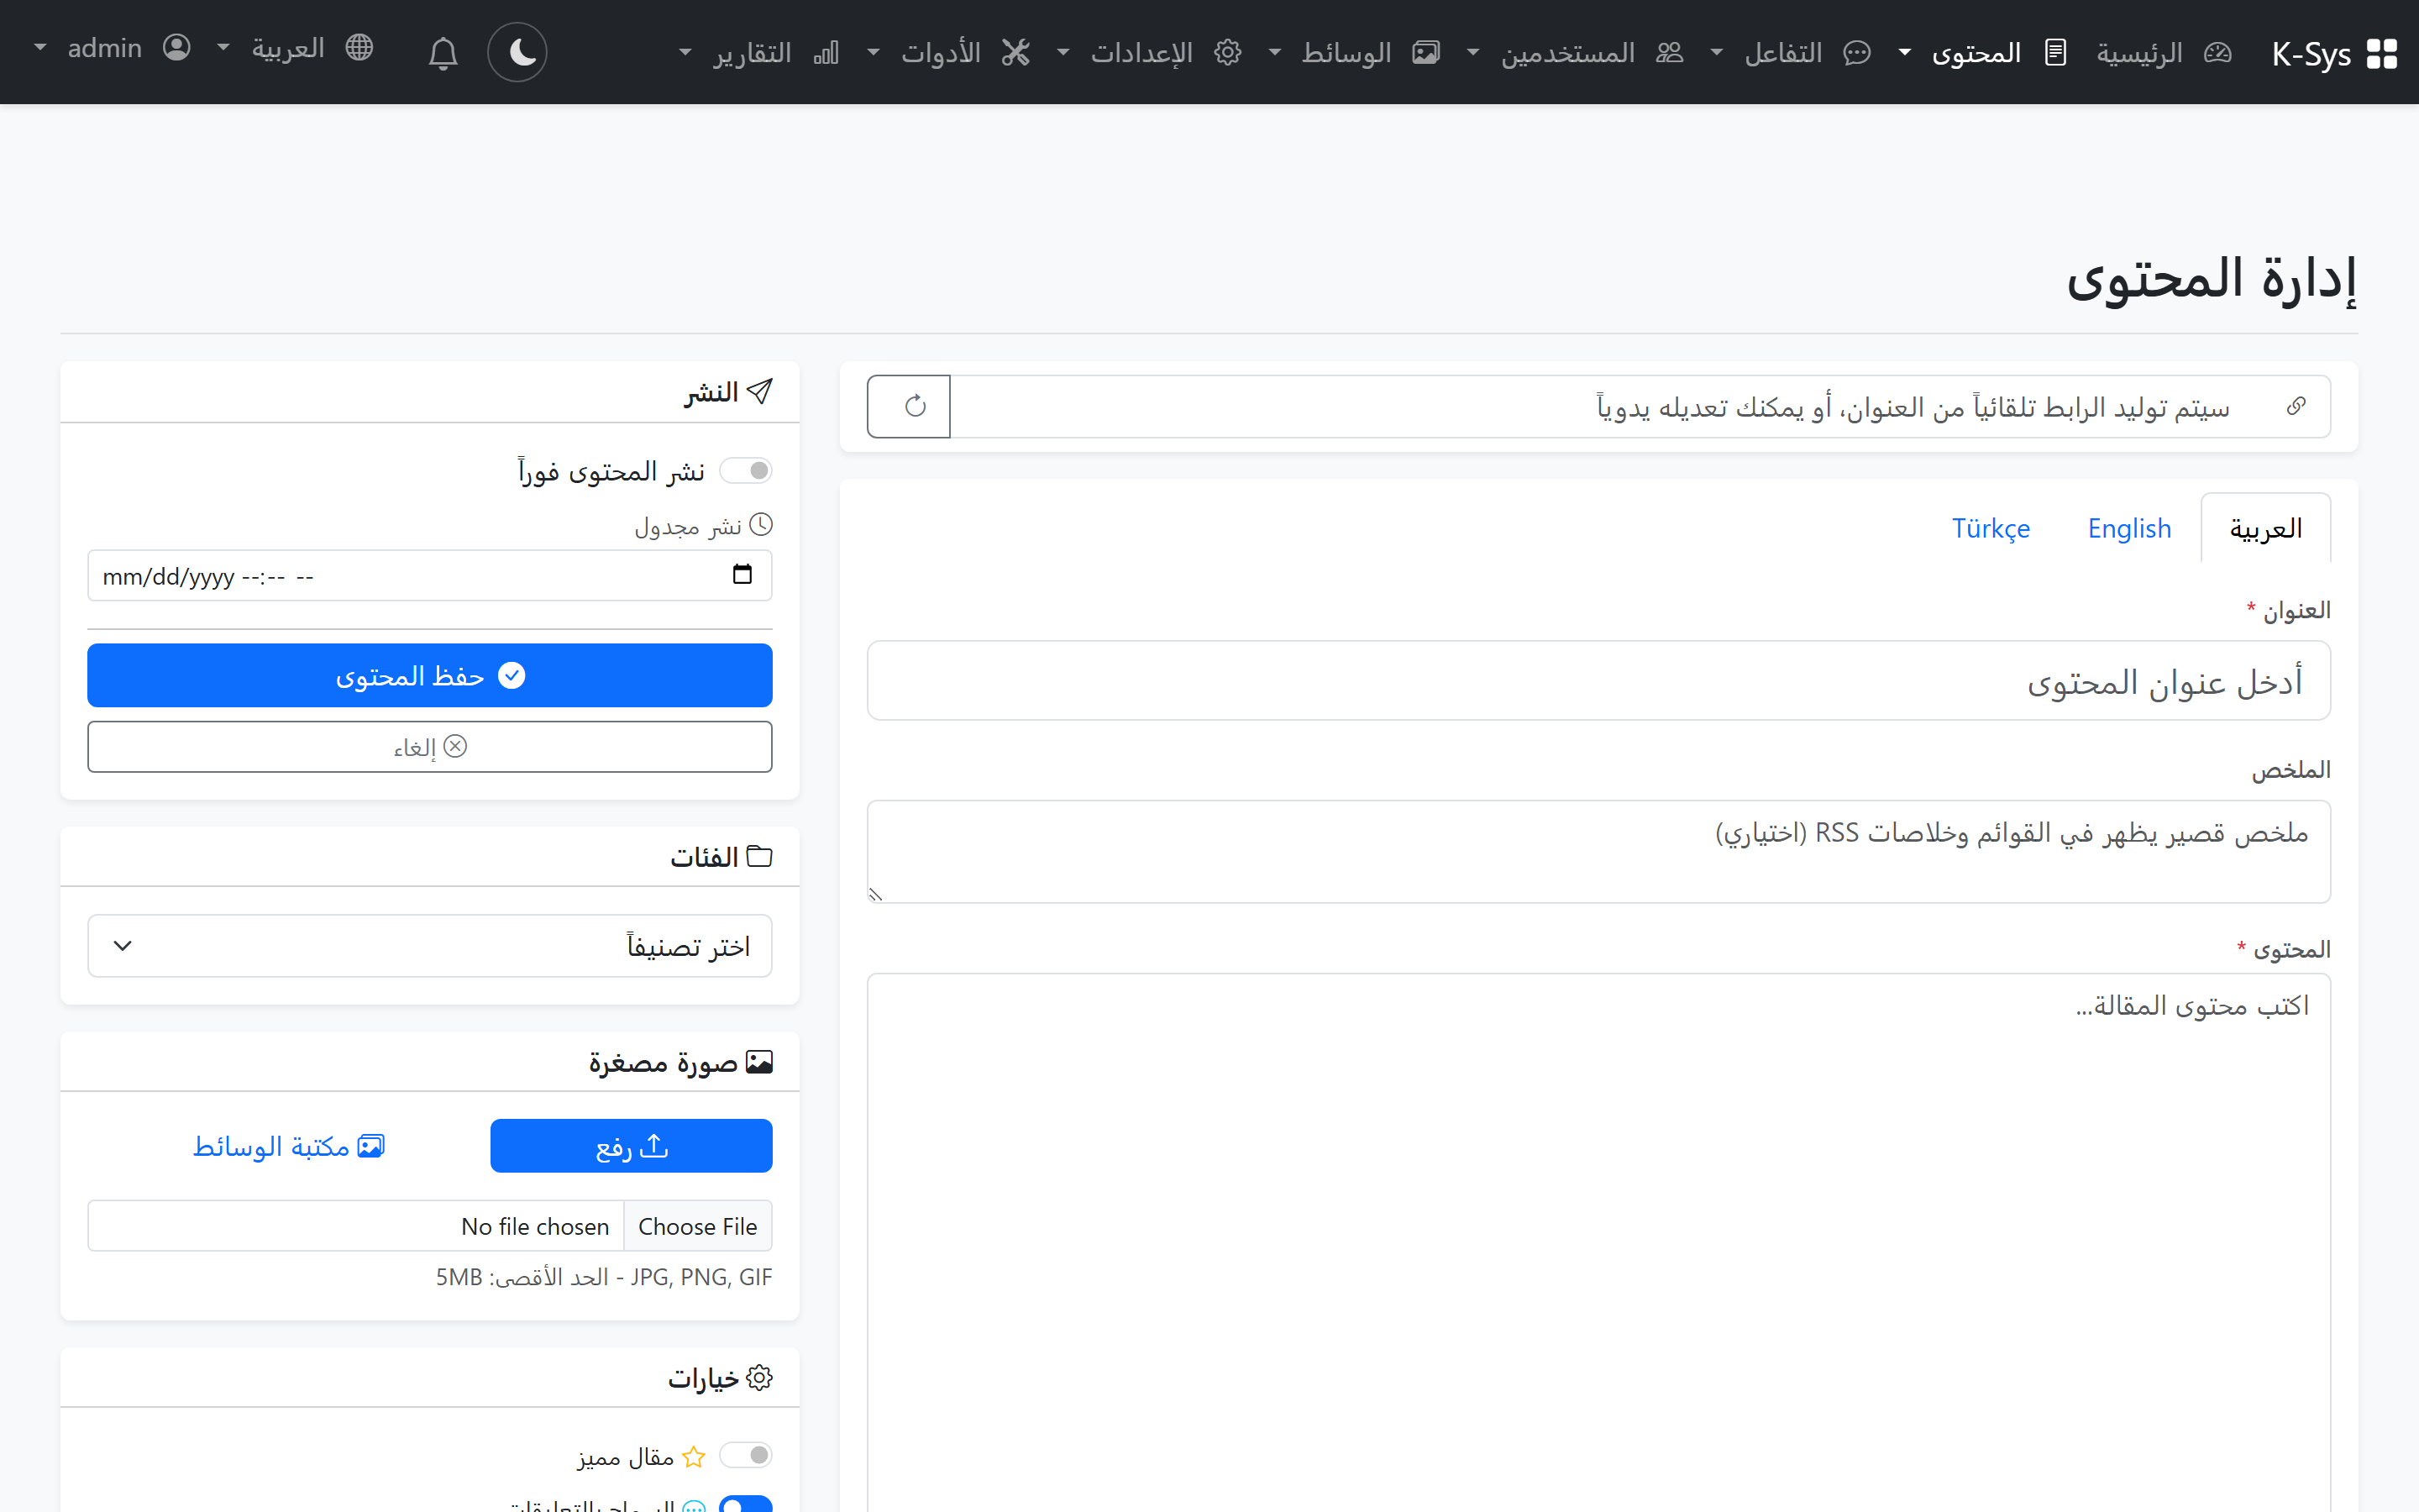Switch to the Türkçe tab
The height and width of the screenshot is (1512, 2419).
coord(1991,528)
